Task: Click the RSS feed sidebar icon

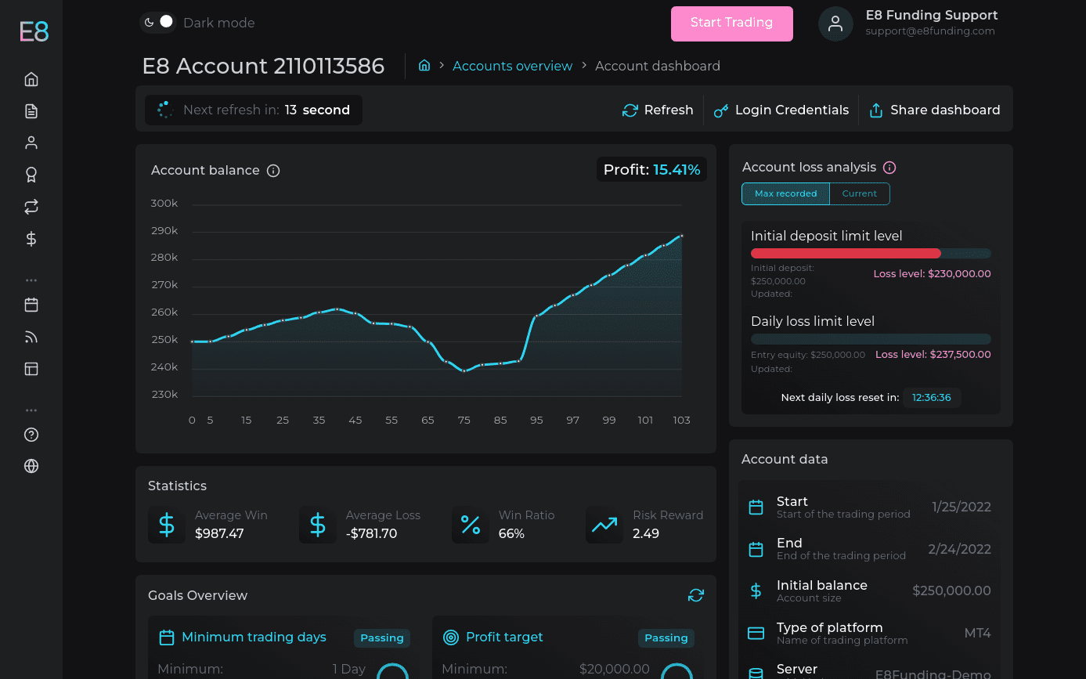Action: coord(31,337)
